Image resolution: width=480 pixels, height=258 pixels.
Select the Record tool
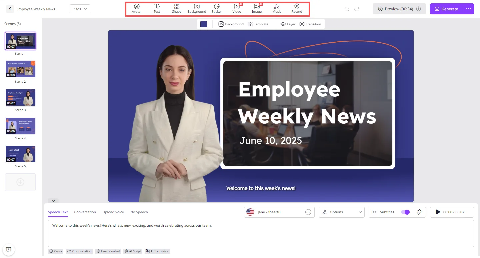297,9
